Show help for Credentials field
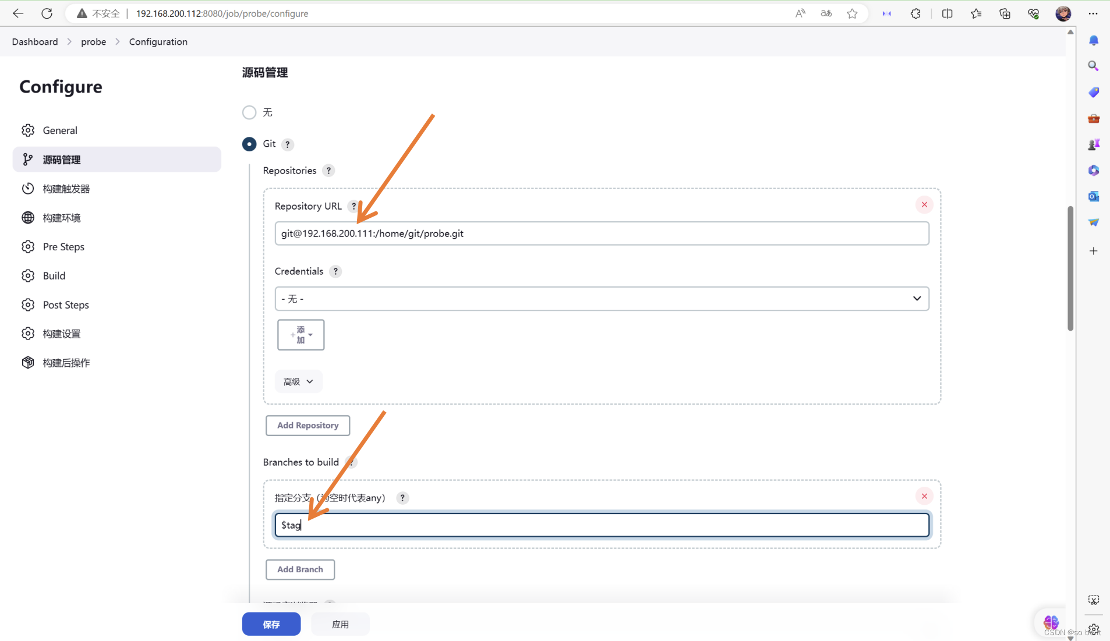Image resolution: width=1110 pixels, height=641 pixels. (x=335, y=271)
